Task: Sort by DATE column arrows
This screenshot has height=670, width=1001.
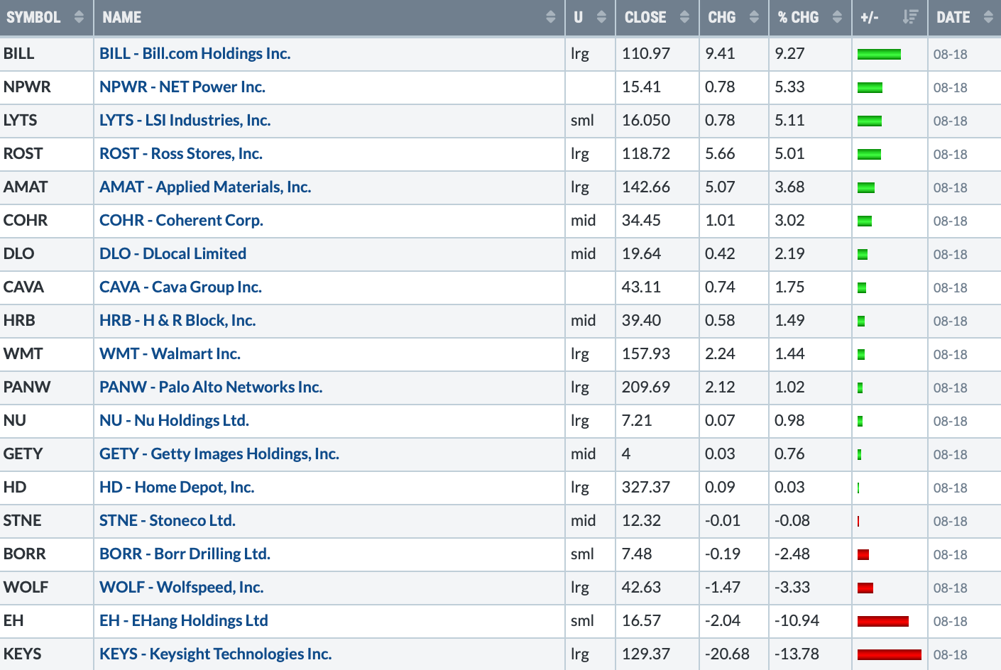Action: 988,17
